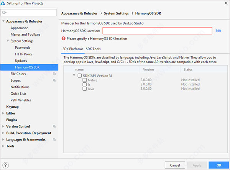Viewport: 230px width, 170px height.
Task: Select the HarmonyOS SDK tree item
Action: (x=30, y=67)
